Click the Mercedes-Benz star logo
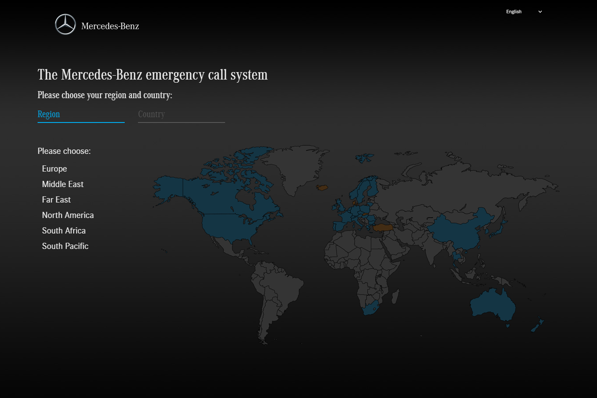The image size is (597, 398). pos(65,24)
